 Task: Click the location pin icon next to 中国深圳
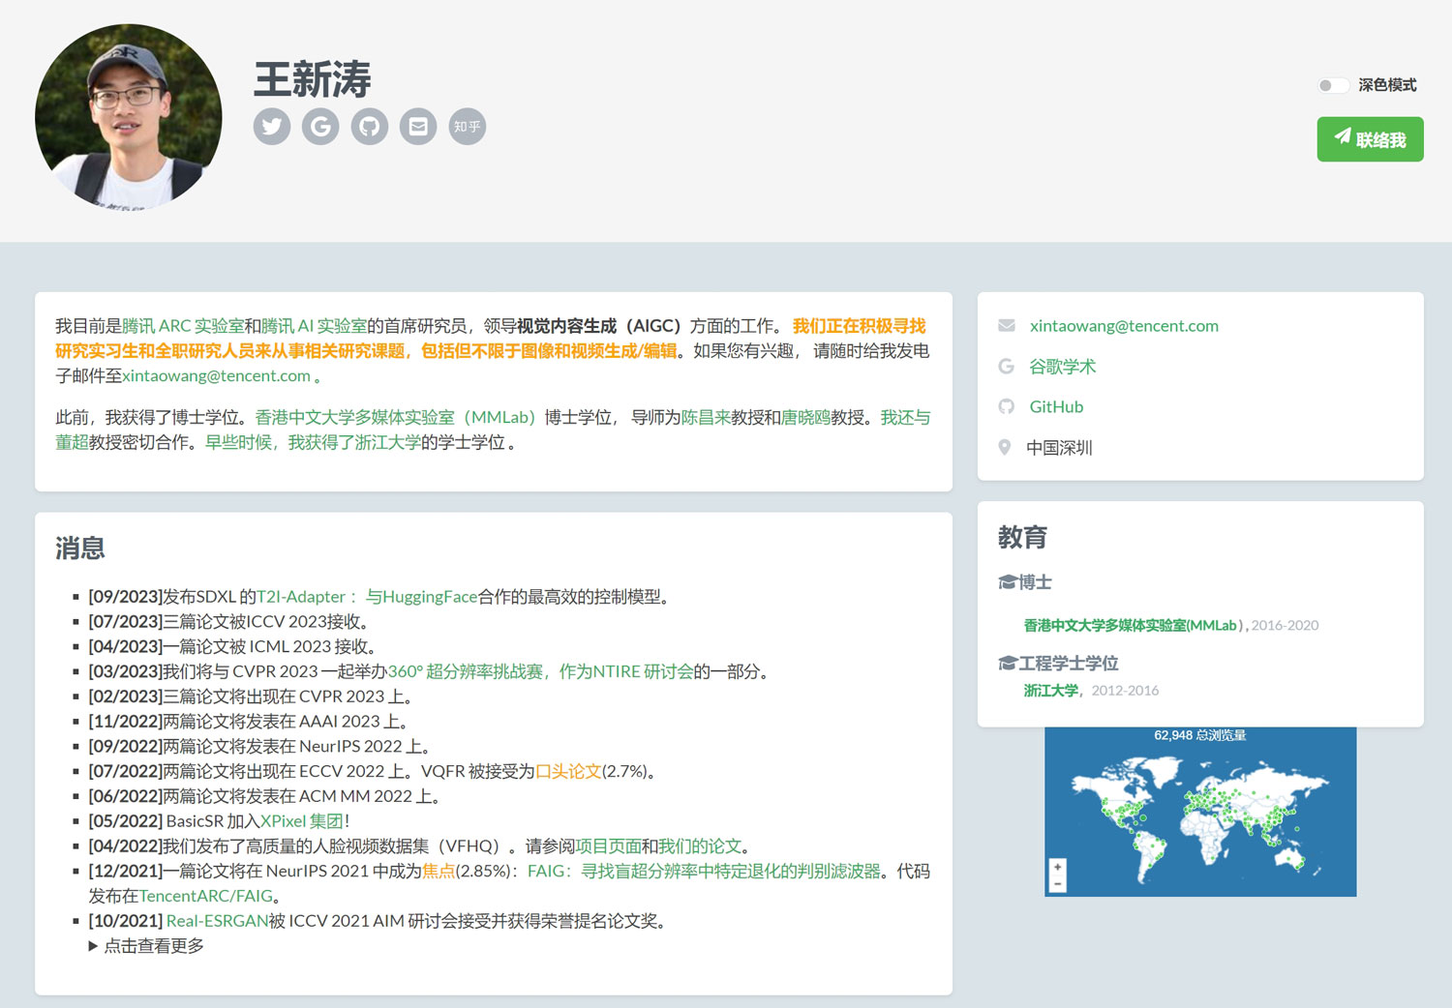[x=1005, y=447]
